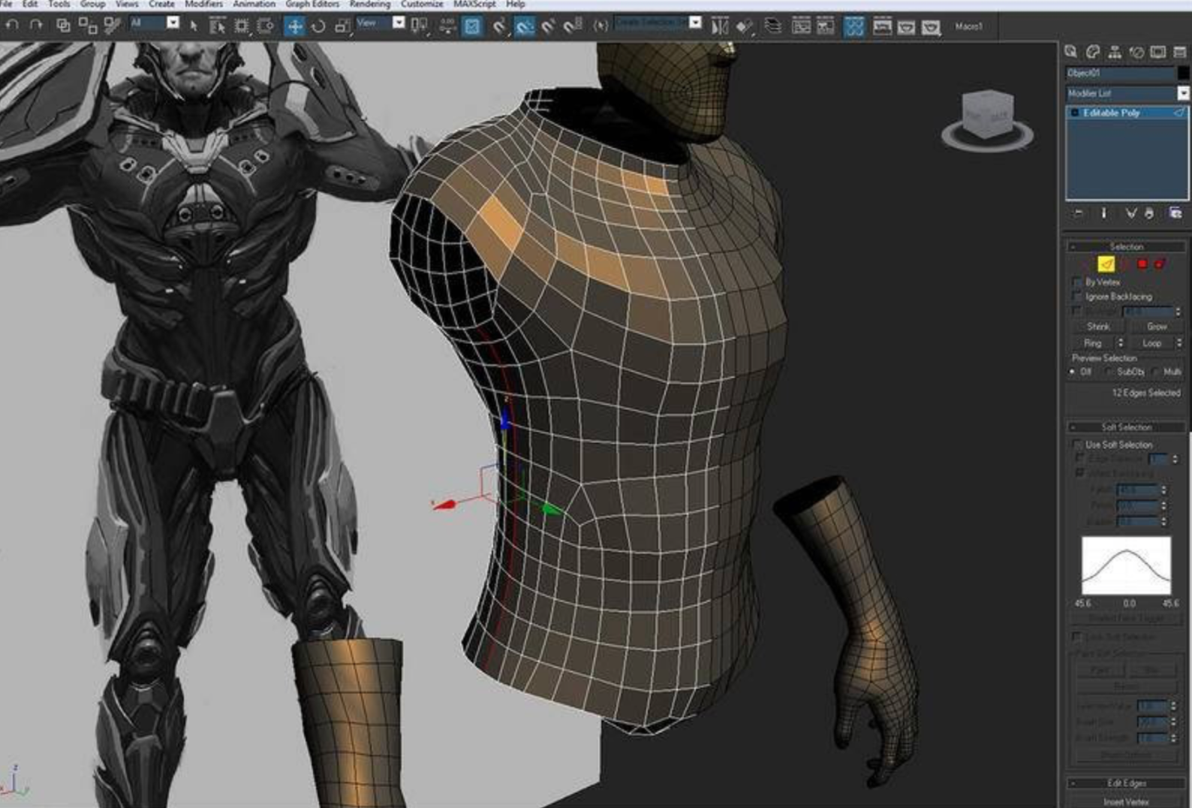The width and height of the screenshot is (1192, 808).
Task: Toggle the Percent Snap icon
Action: click(549, 26)
